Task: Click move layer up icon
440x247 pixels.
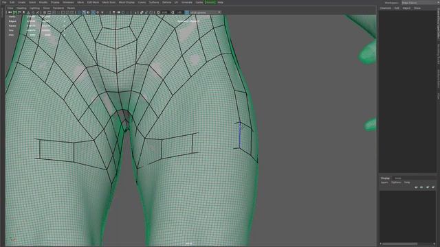Action: (416, 187)
